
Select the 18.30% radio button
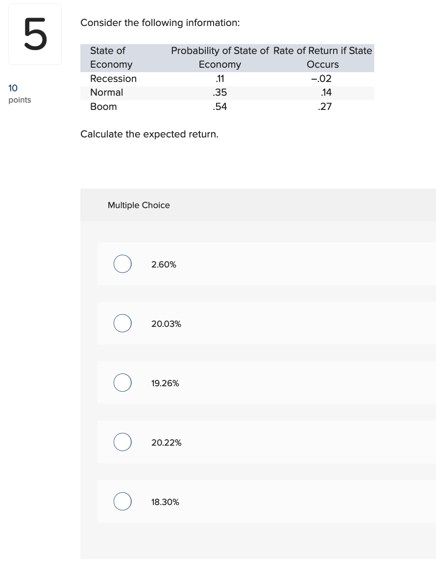click(122, 502)
